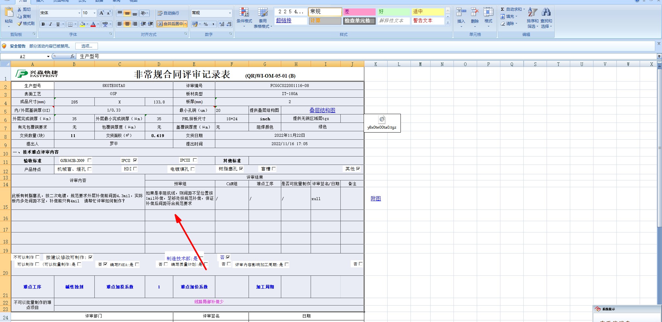Screen dimensions: 662x322
Task: Uncheck 按建议修改可制作 checkbox
Action: (x=91, y=257)
